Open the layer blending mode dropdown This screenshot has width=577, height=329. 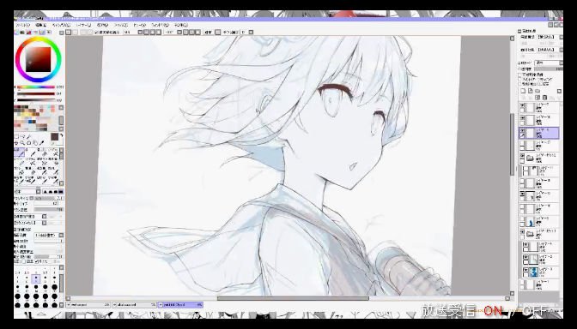[549, 63]
